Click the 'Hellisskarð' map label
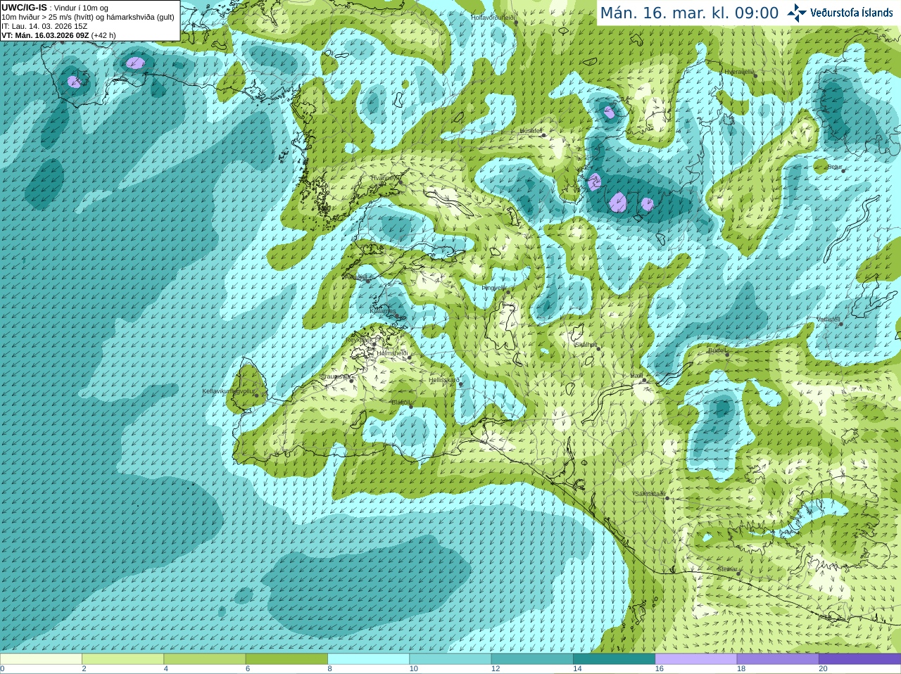 444,381
